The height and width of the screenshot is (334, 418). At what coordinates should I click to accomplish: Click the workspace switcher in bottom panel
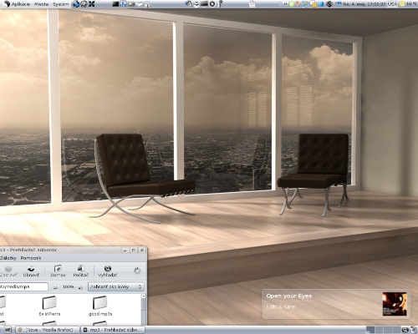tap(384, 330)
